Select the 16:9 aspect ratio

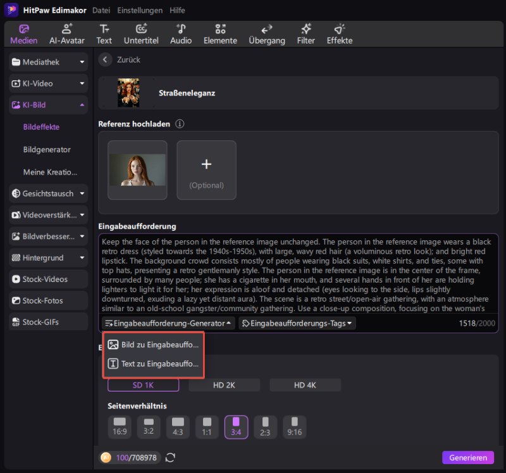120,427
